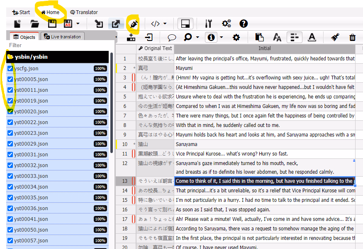This screenshot has width=363, height=249.
Task: Switch to the Translator tab
Action: (84, 12)
